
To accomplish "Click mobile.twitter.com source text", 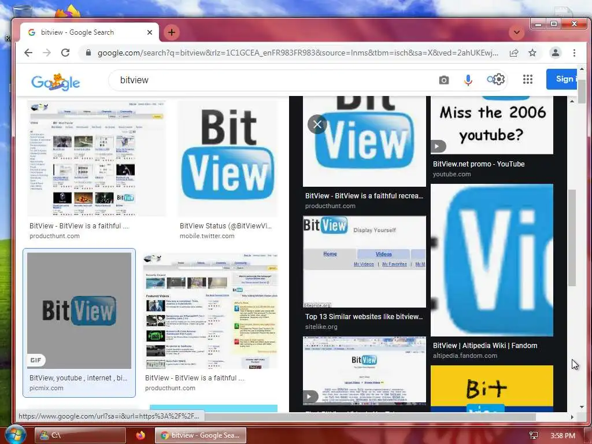I will (x=207, y=236).
